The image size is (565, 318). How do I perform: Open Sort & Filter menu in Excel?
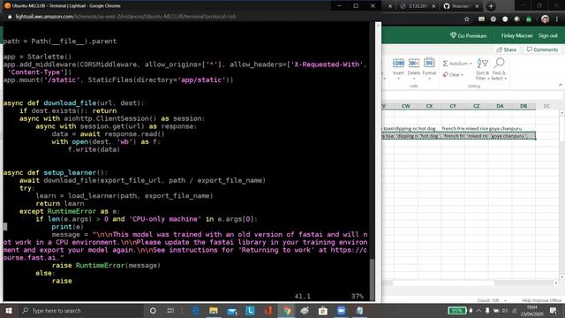(482, 69)
